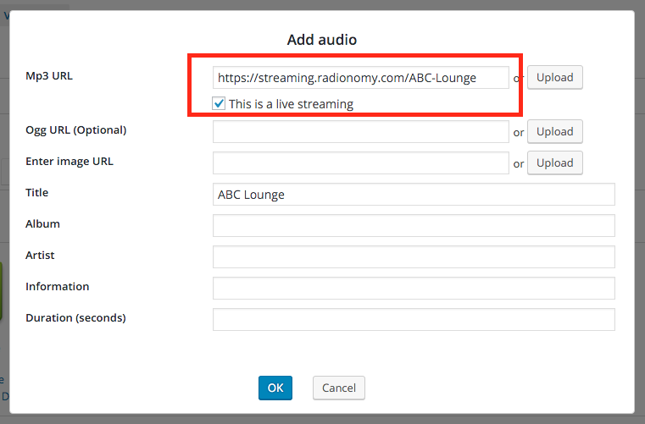Screen dimensions: 645x424
Task: Dismiss the dialog with the Cancel button
Action: pyautogui.click(x=339, y=388)
